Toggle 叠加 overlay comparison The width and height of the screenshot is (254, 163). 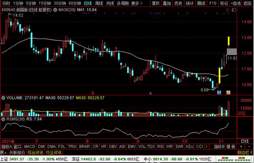click(168, 3)
